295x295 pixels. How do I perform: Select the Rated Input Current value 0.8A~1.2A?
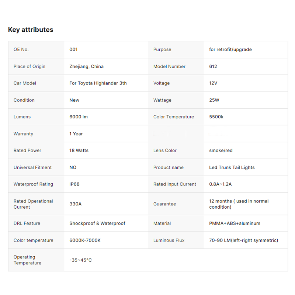(220, 184)
